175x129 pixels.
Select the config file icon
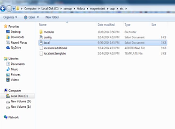coord(41,37)
